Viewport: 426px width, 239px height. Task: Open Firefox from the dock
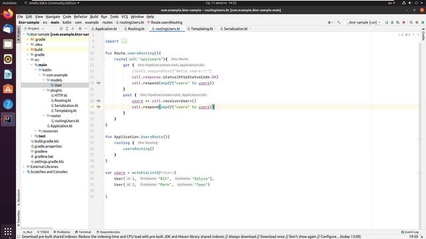coord(8,14)
